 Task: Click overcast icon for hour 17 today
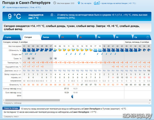tap(95, 50)
